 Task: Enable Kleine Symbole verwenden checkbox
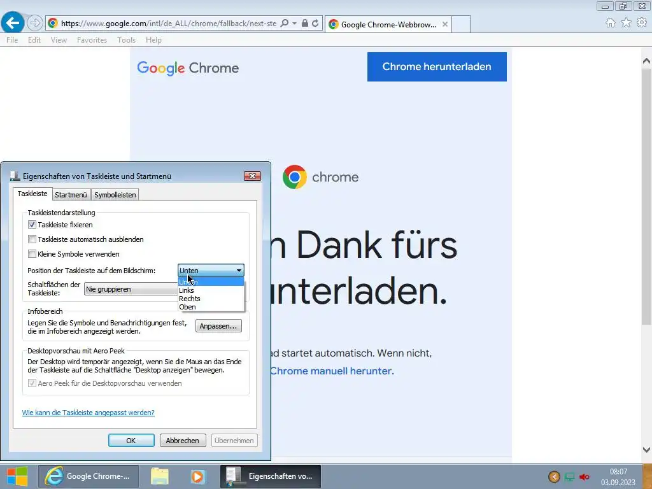tap(32, 253)
